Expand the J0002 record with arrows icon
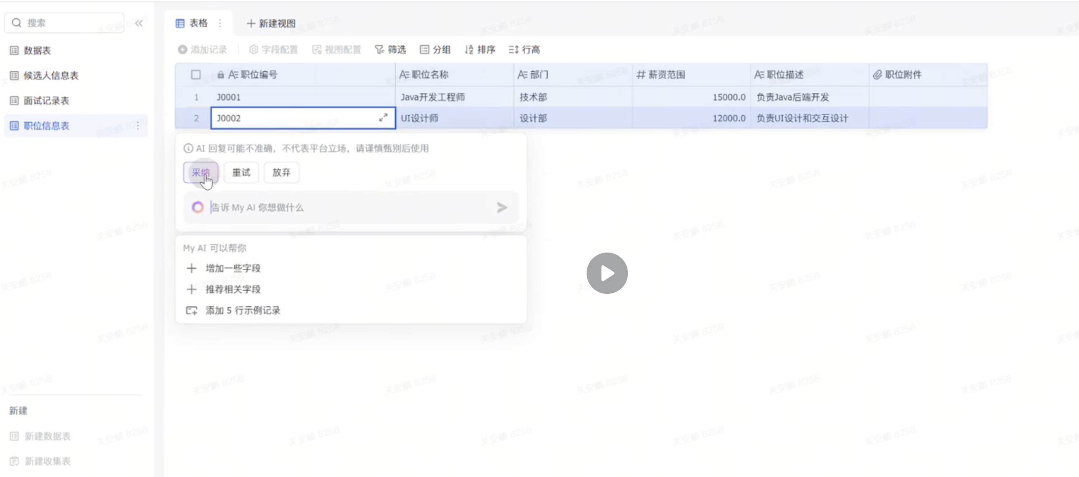Image resolution: width=1079 pixels, height=477 pixels. 383,118
